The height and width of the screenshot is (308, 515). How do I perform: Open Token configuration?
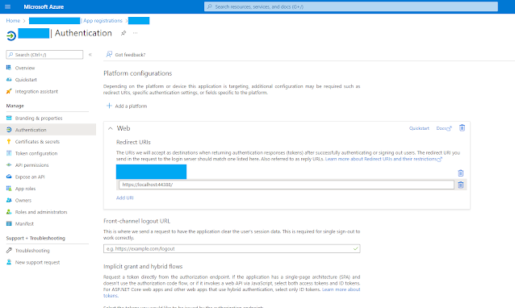tap(36, 153)
